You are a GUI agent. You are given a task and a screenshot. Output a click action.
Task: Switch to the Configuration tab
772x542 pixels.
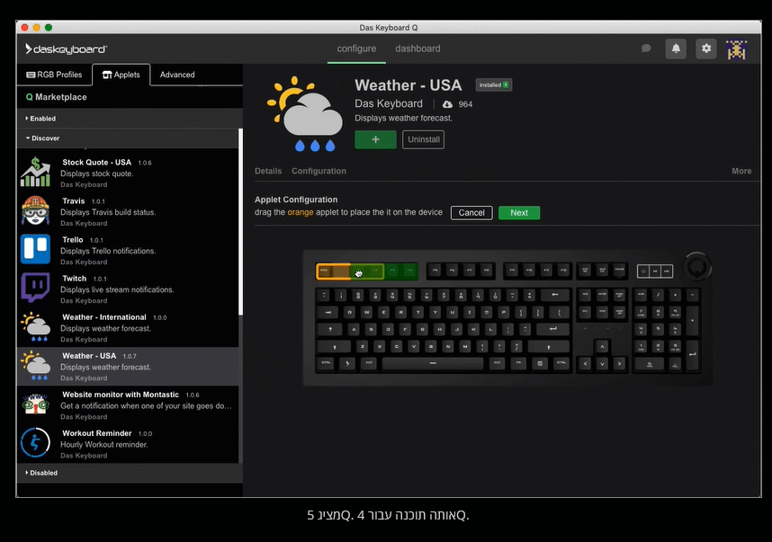[319, 171]
